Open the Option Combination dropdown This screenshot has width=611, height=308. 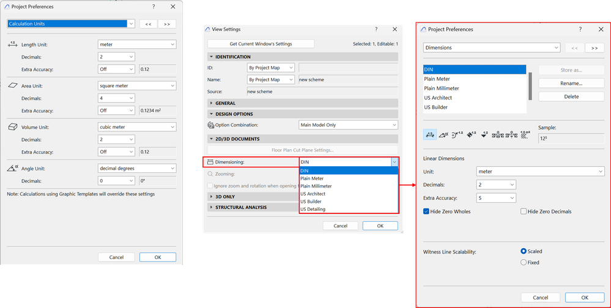(x=349, y=125)
